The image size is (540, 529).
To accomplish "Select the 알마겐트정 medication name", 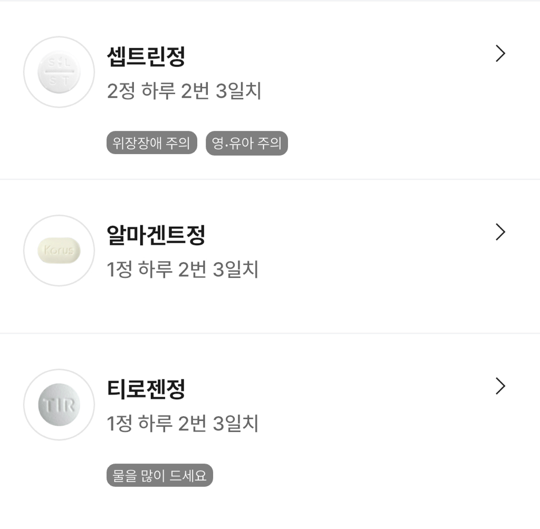I will point(156,234).
